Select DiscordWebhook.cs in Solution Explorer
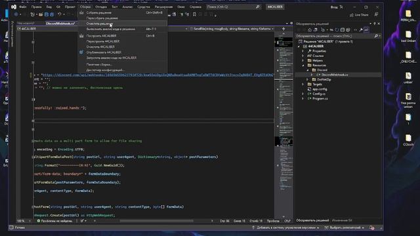 334,75
